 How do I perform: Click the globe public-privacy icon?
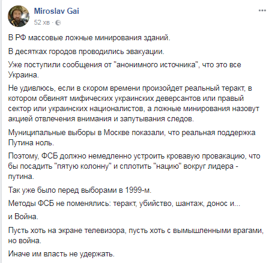coord(58,23)
